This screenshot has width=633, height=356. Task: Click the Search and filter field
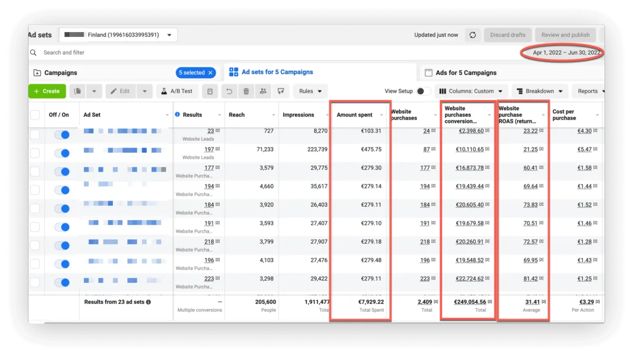pyautogui.click(x=63, y=53)
